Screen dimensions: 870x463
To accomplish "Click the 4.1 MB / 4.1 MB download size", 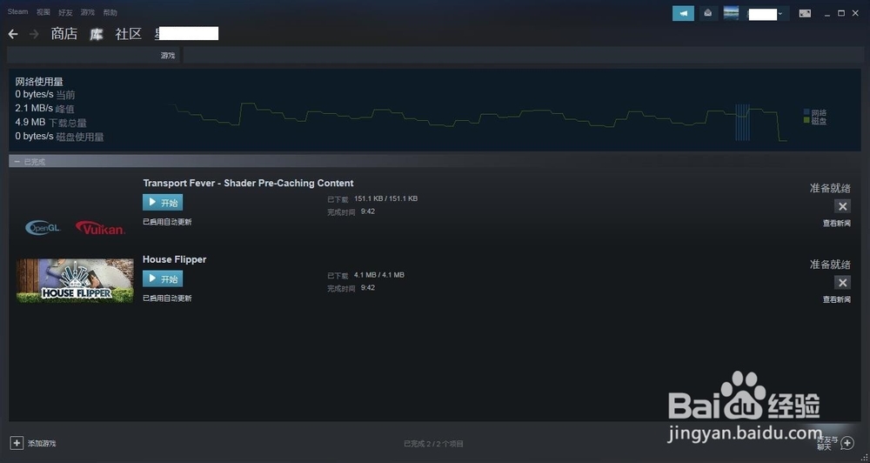I will click(379, 275).
